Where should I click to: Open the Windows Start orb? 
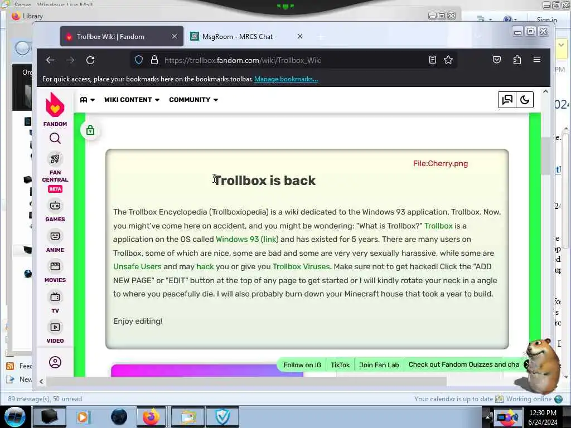click(14, 417)
